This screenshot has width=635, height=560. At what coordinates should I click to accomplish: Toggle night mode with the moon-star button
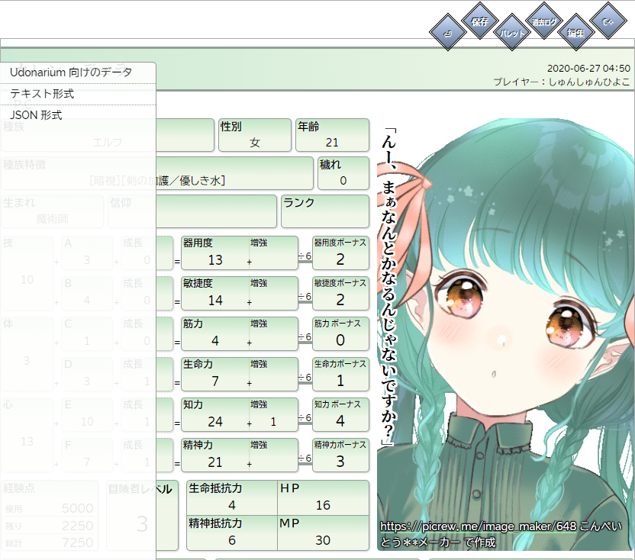coord(608,21)
